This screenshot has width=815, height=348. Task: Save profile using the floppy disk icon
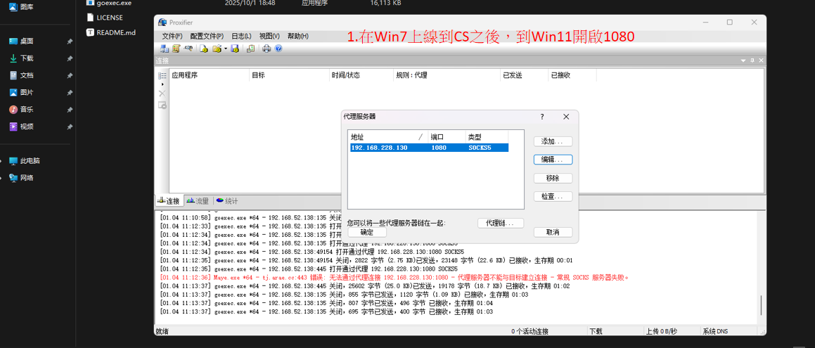click(234, 49)
